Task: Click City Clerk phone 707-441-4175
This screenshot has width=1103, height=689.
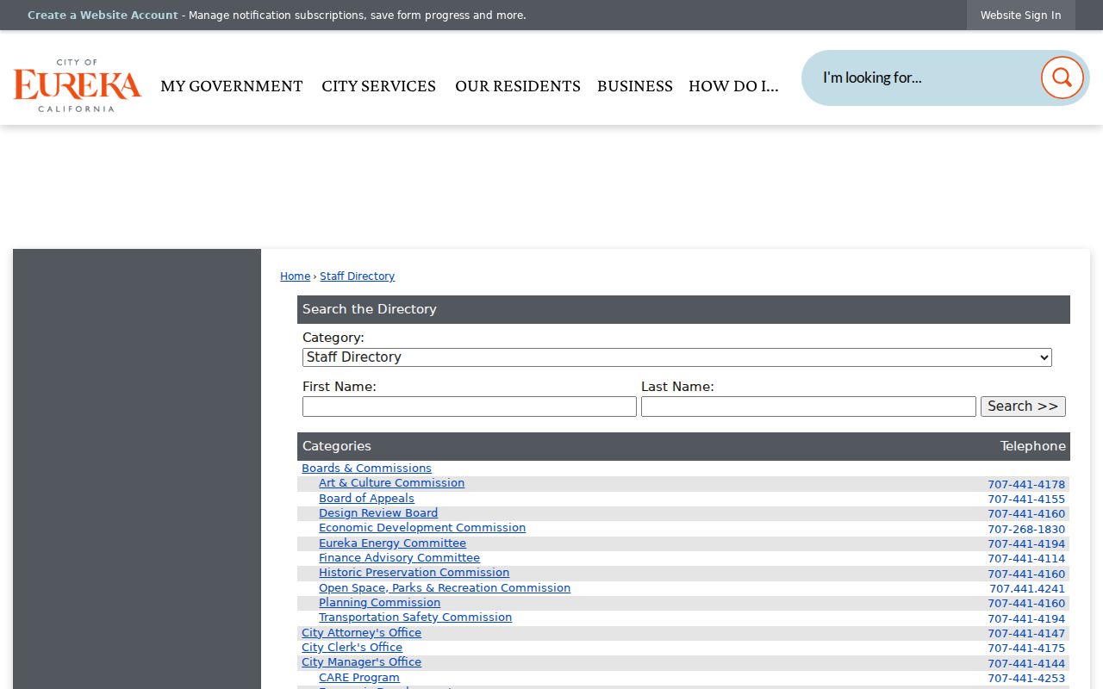Action: (x=1026, y=649)
